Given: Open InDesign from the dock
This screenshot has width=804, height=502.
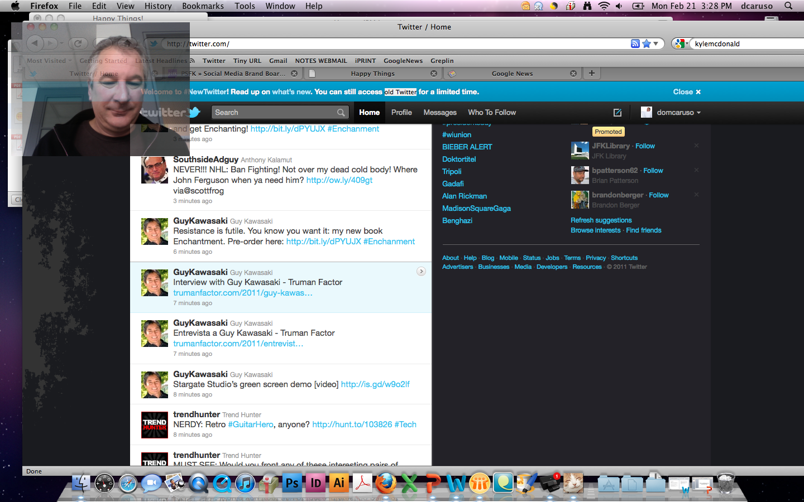Looking at the screenshot, I should tap(315, 483).
